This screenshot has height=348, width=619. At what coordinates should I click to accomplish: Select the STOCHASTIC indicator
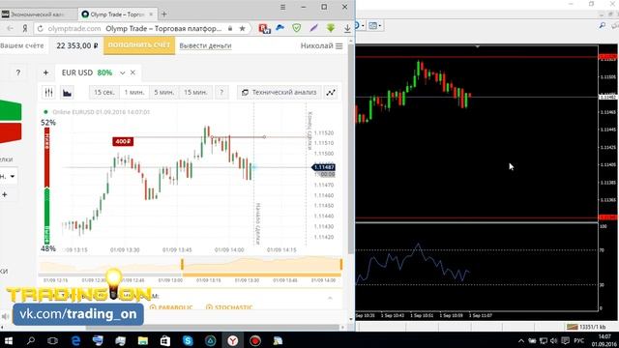[229, 307]
